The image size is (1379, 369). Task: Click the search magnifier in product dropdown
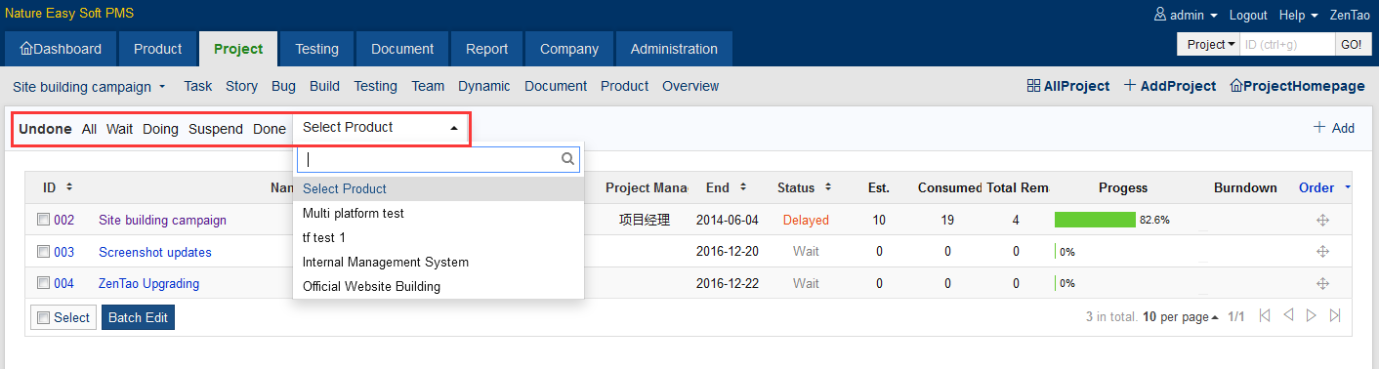567,158
